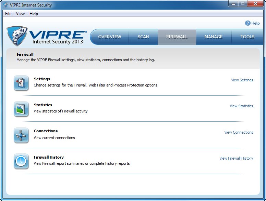Click the bold Firewall History heading
266x201 pixels.
pyautogui.click(x=49, y=157)
